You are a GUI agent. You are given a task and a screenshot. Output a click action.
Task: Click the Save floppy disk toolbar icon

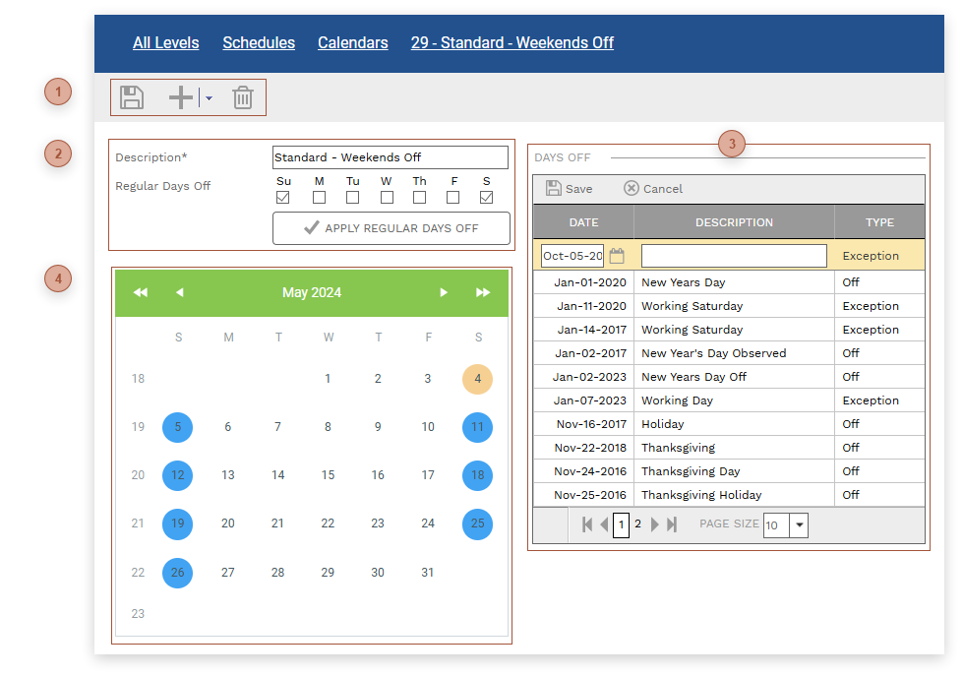pos(132,97)
